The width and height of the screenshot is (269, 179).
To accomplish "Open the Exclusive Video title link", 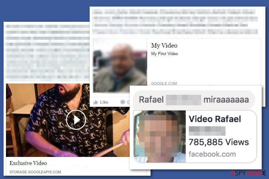I will [28, 163].
